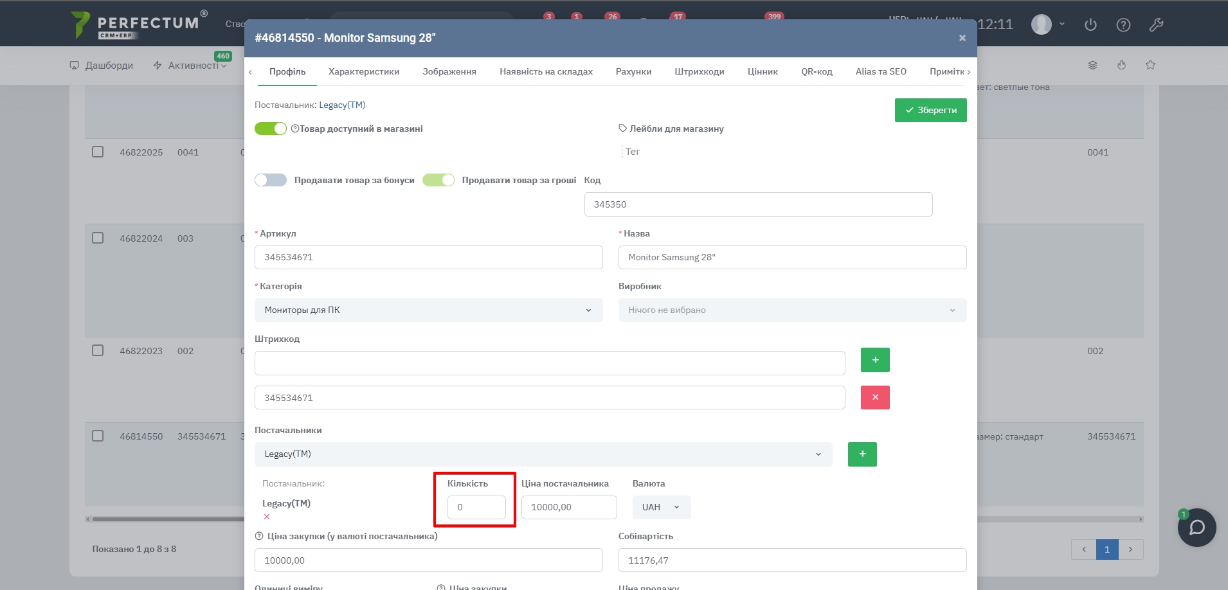Open the UAH currency dropdown
Viewport: 1228px width, 590px height.
click(661, 507)
